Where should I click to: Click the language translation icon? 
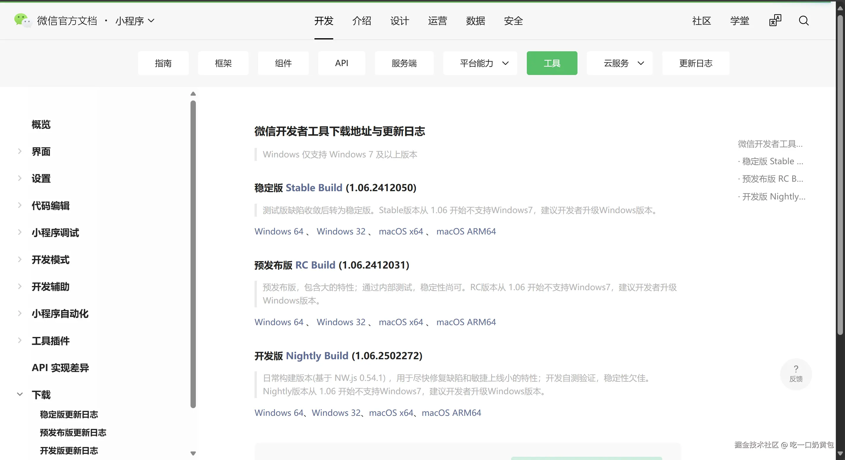click(775, 20)
